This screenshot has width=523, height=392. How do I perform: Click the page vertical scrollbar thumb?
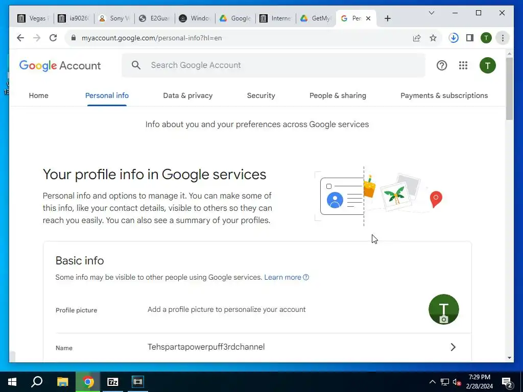coord(509,89)
